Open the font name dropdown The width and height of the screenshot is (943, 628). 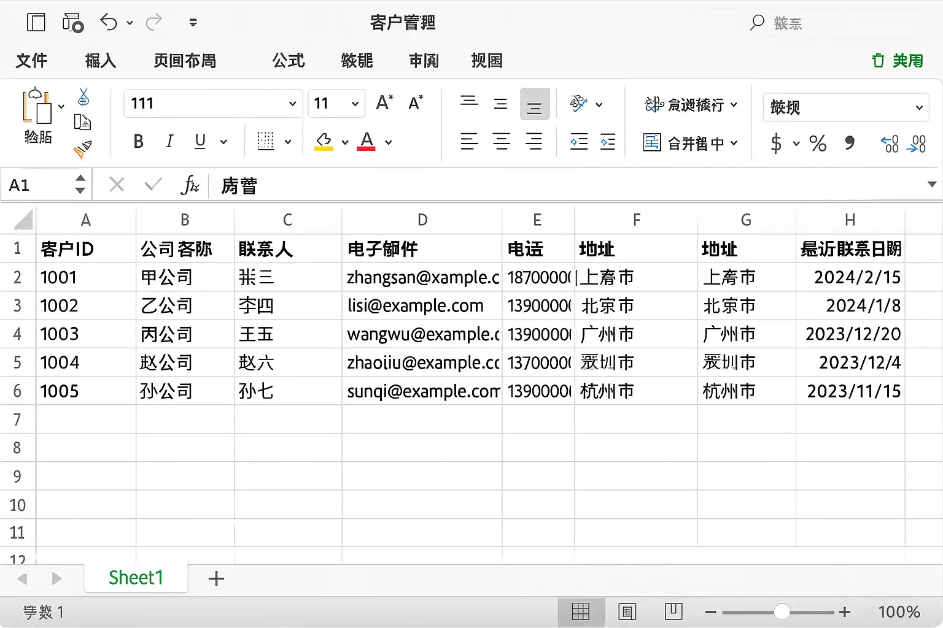292,104
